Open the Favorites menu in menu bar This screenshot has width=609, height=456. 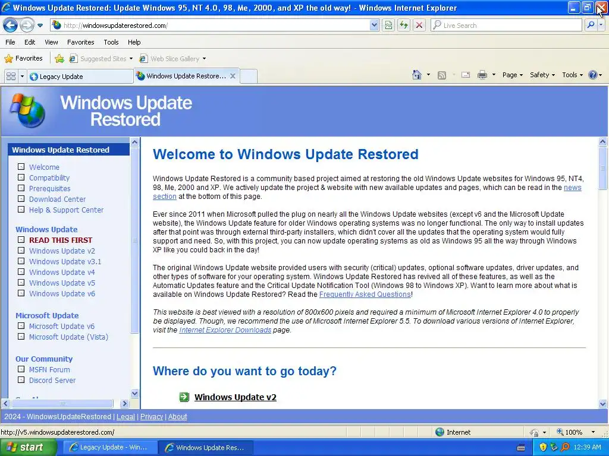click(x=81, y=42)
